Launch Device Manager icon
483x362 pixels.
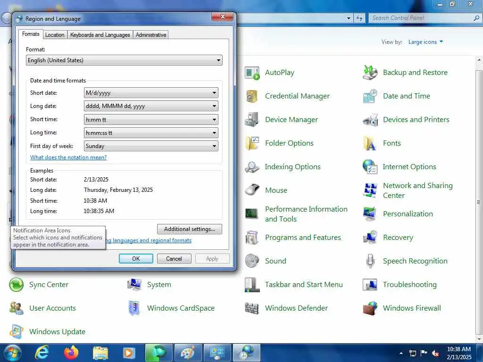[252, 120]
